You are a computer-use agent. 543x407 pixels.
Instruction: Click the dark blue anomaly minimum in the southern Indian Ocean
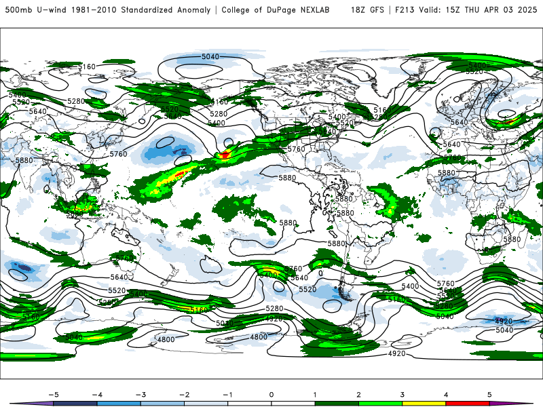(x=23, y=267)
